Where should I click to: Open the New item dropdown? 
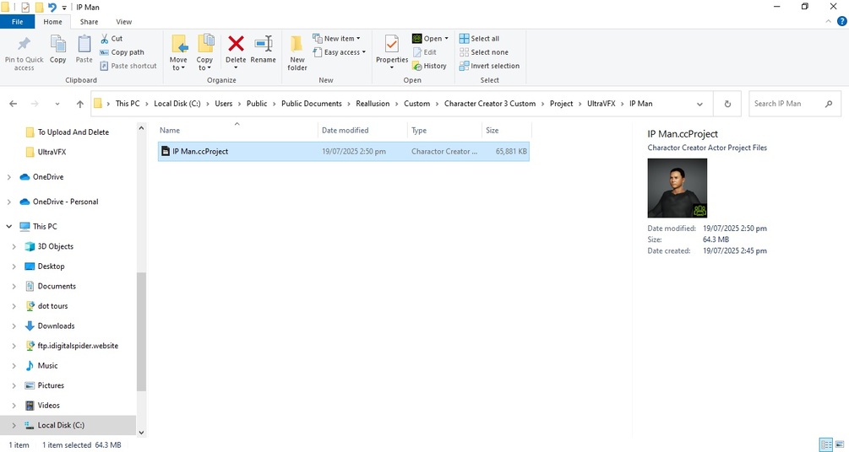337,39
